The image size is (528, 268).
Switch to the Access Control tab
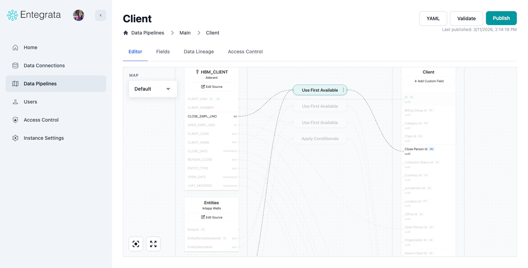245,52
